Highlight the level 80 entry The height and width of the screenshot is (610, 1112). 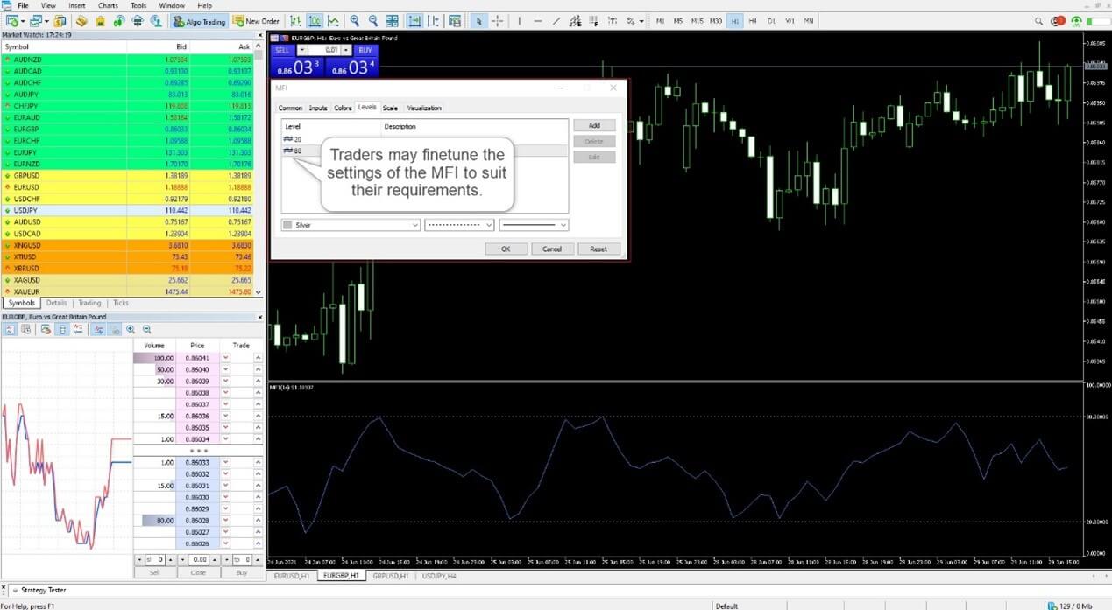tap(297, 151)
